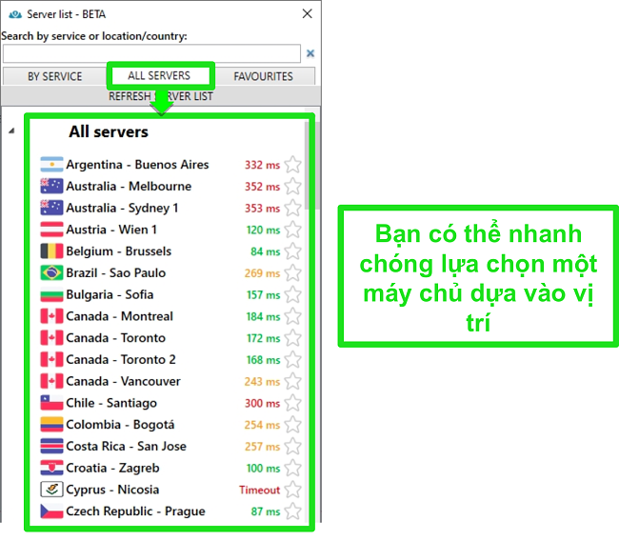
Task: Click the Argentina flag icon
Action: pyautogui.click(x=51, y=164)
